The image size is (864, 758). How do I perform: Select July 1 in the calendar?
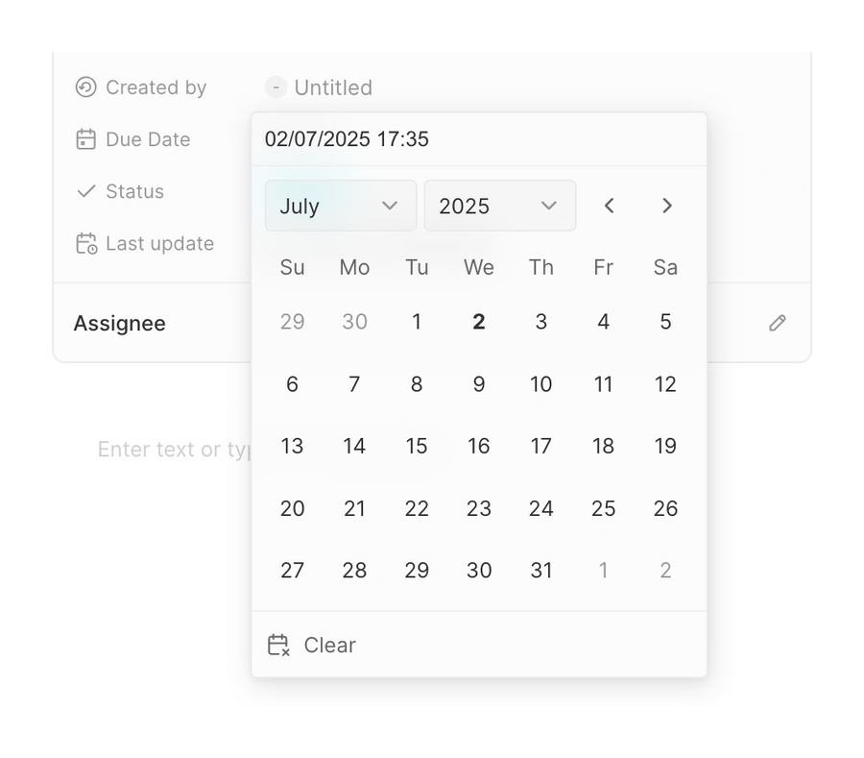point(417,322)
